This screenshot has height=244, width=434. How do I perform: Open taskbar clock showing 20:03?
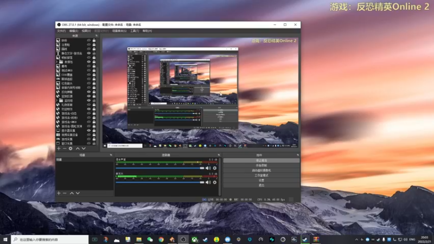(x=425, y=239)
